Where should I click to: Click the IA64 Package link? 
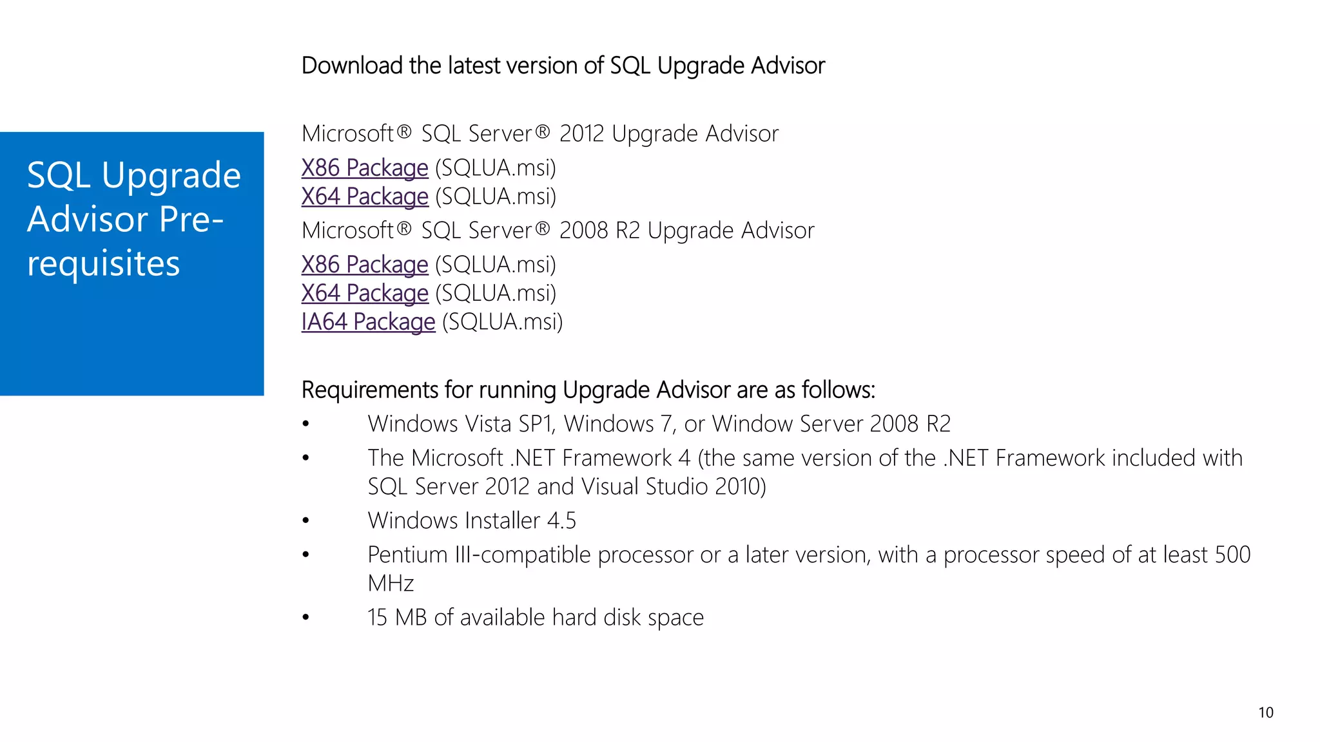[x=369, y=322]
